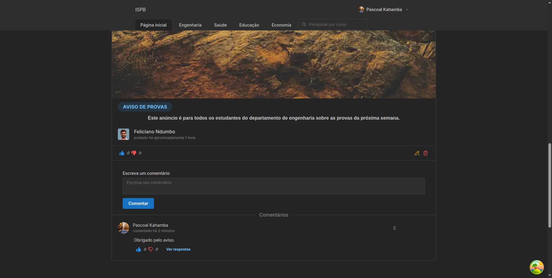Like the post with thumbs-up icon
The image size is (552, 278).
[x=122, y=153]
